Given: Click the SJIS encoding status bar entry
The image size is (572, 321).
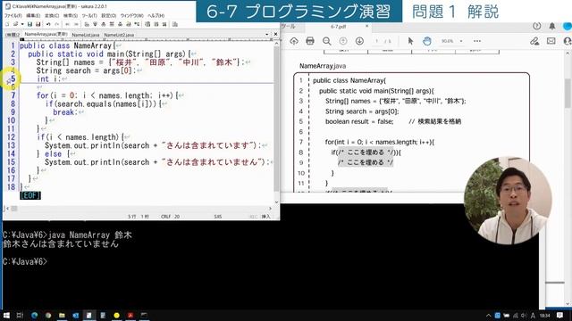Looking at the screenshot, I should (218, 217).
